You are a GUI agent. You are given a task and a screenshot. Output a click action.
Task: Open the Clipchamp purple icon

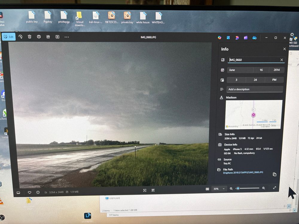pyautogui.click(x=245, y=38)
